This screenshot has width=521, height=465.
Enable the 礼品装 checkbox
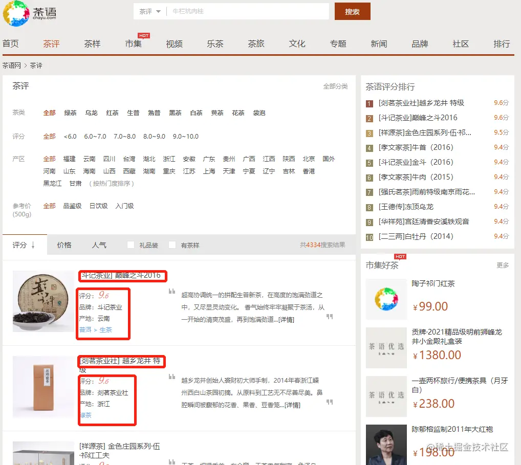click(131, 245)
